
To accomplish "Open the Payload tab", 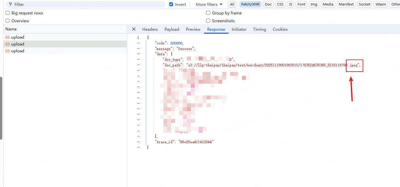I will click(x=172, y=29).
